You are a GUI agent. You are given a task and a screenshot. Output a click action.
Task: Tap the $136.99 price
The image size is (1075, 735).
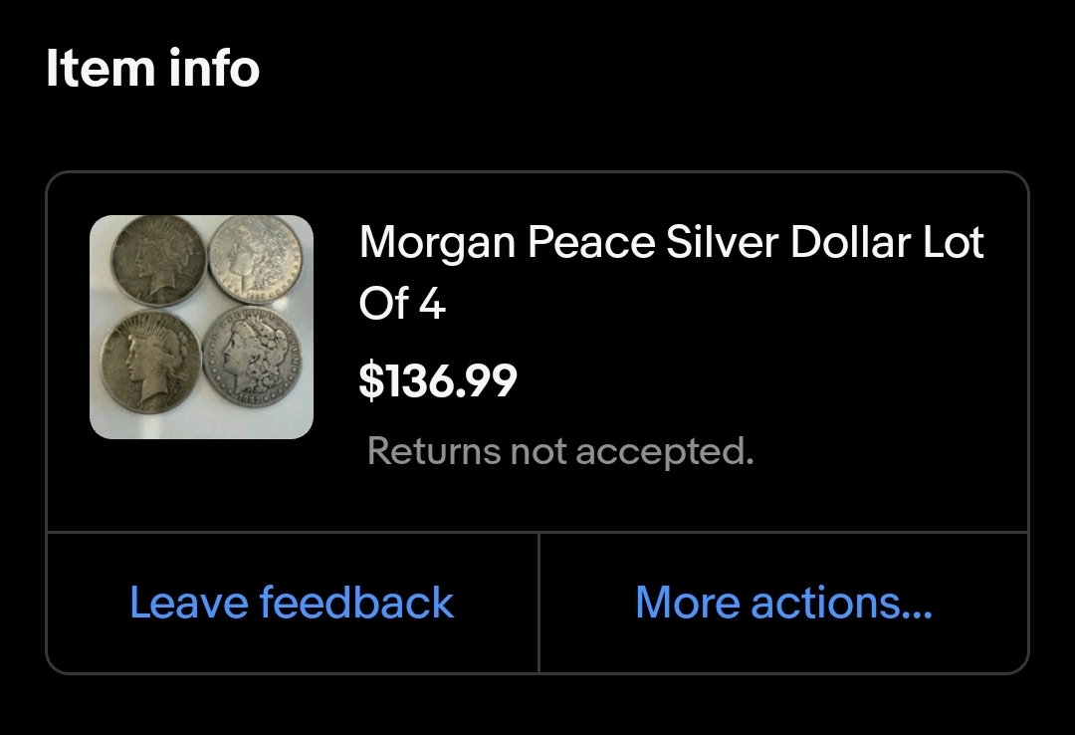pyautogui.click(x=438, y=380)
